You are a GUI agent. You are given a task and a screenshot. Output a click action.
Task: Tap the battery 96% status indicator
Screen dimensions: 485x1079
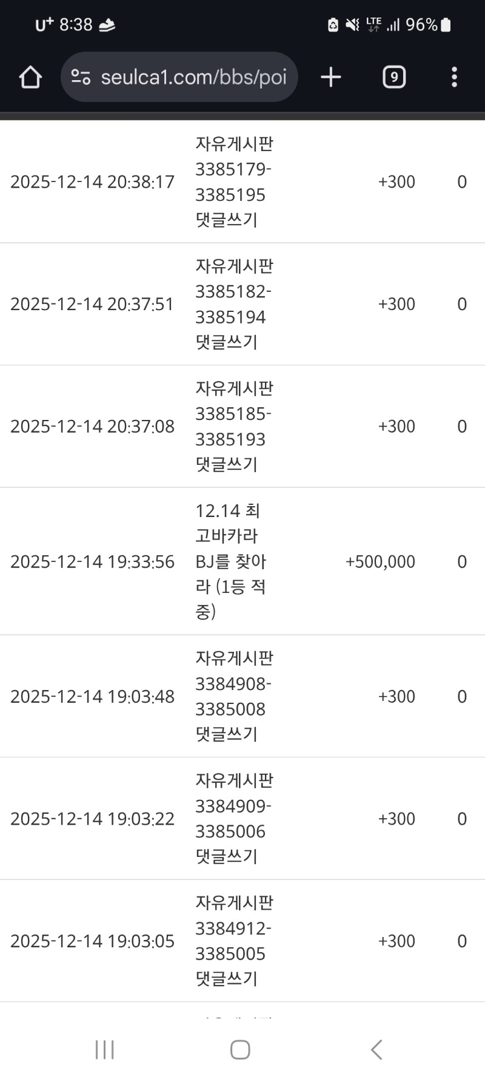pos(428,25)
